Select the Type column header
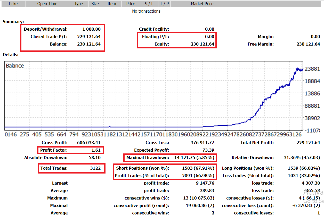 [x=79, y=4]
